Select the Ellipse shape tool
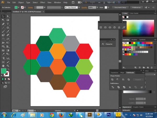 (110, 27)
